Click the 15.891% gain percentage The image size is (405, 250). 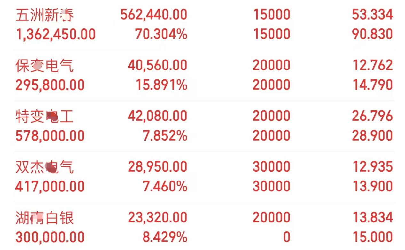[x=161, y=85]
